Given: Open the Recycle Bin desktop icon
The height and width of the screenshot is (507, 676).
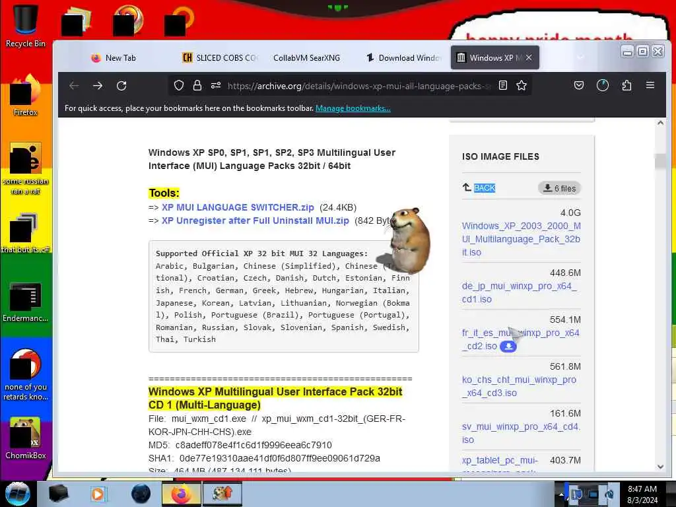Looking at the screenshot, I should (x=25, y=26).
